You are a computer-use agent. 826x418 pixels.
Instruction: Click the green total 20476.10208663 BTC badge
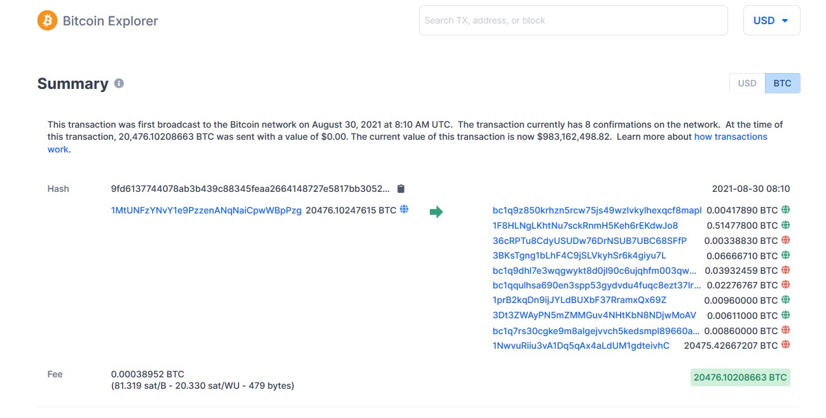(740, 377)
